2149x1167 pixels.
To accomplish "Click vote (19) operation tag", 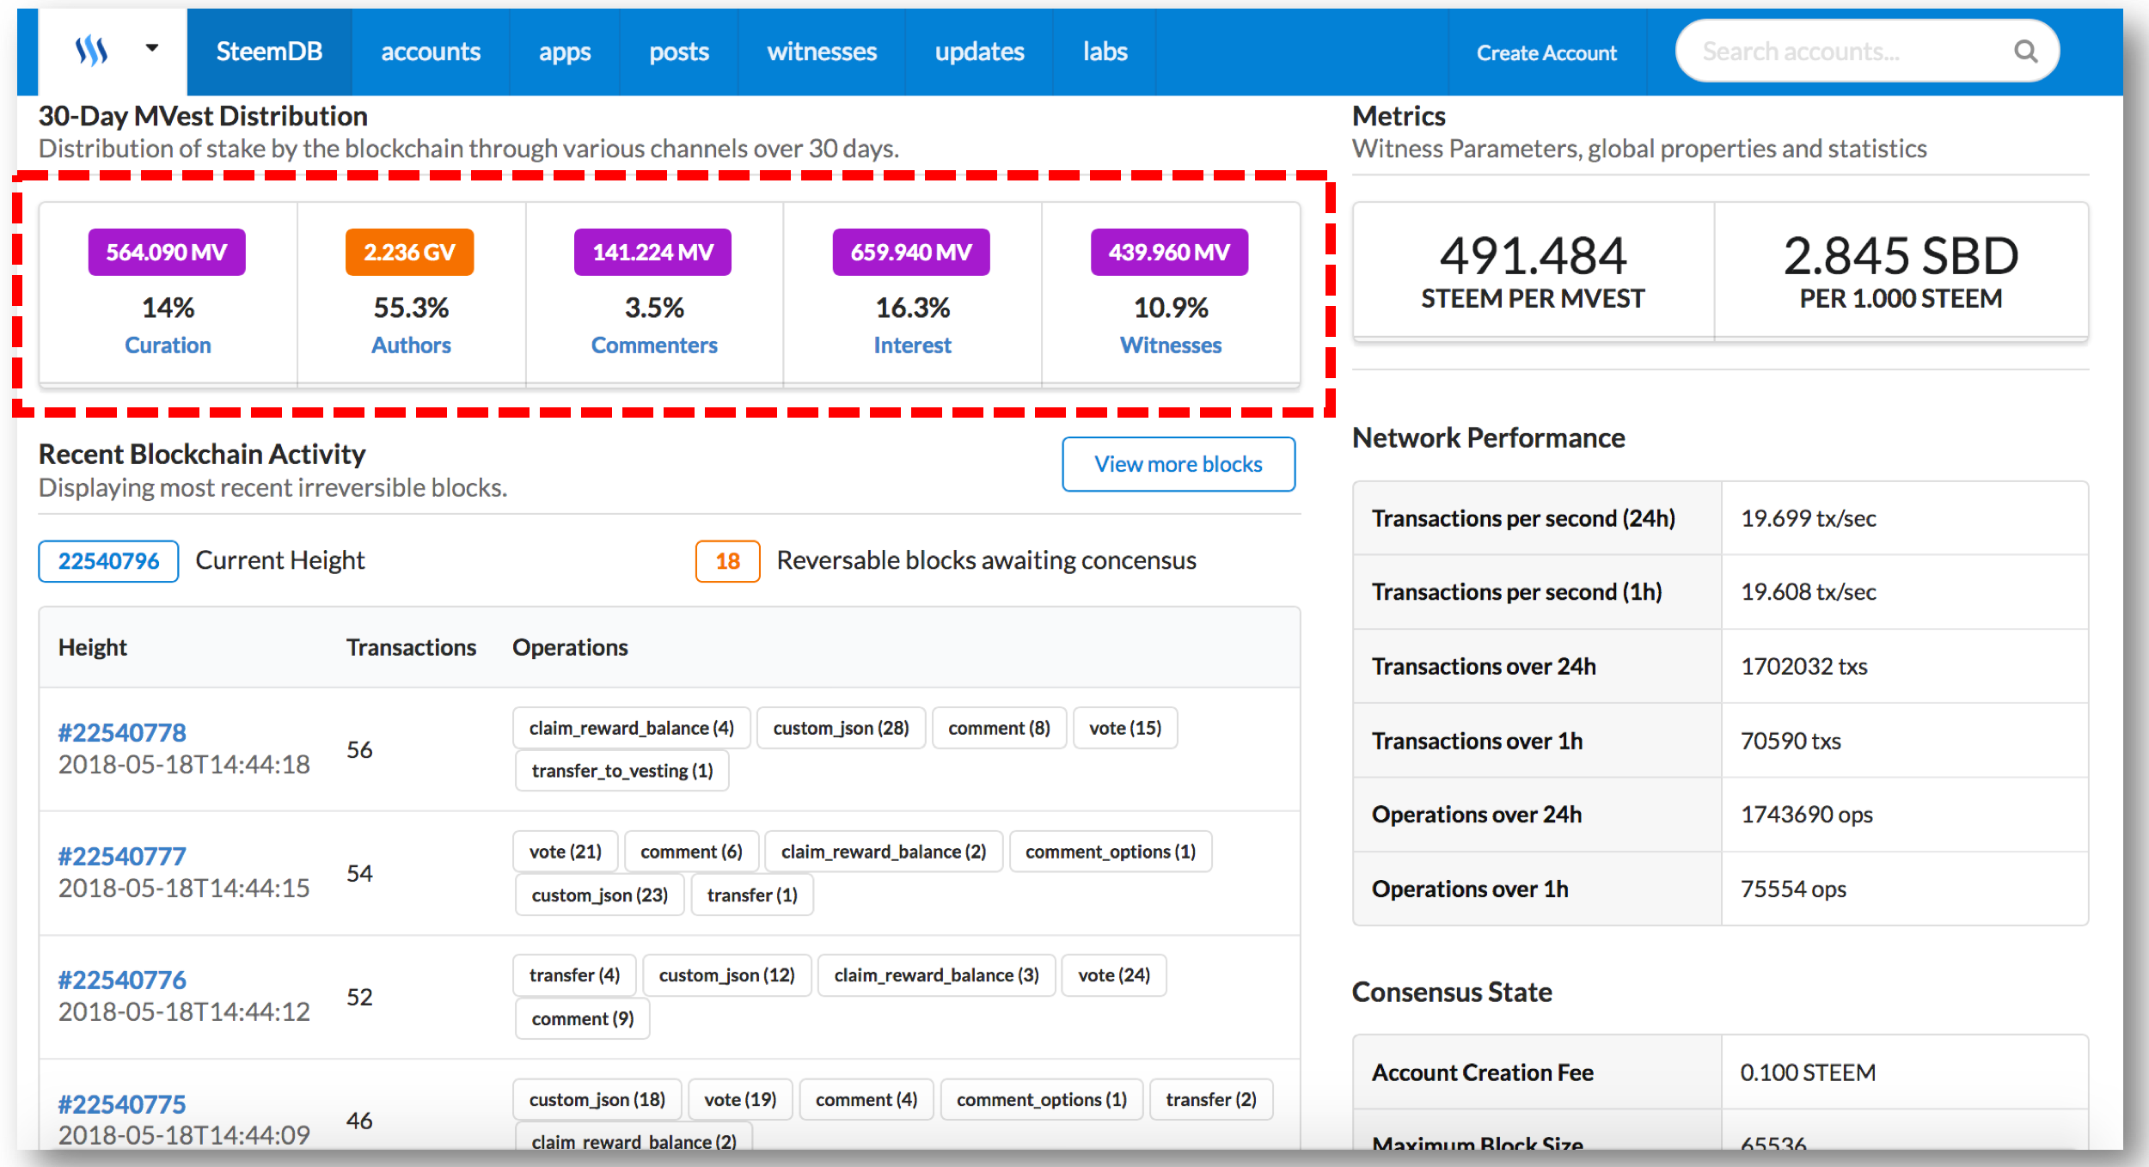I will coord(740,1099).
